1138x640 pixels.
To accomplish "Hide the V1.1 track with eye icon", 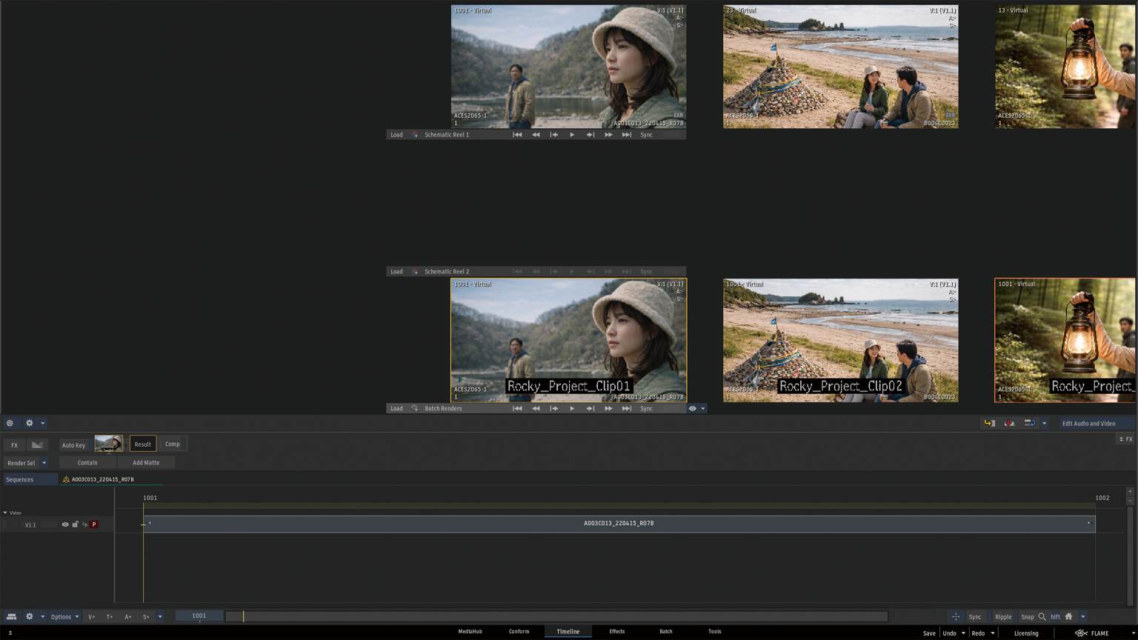I will coord(65,524).
